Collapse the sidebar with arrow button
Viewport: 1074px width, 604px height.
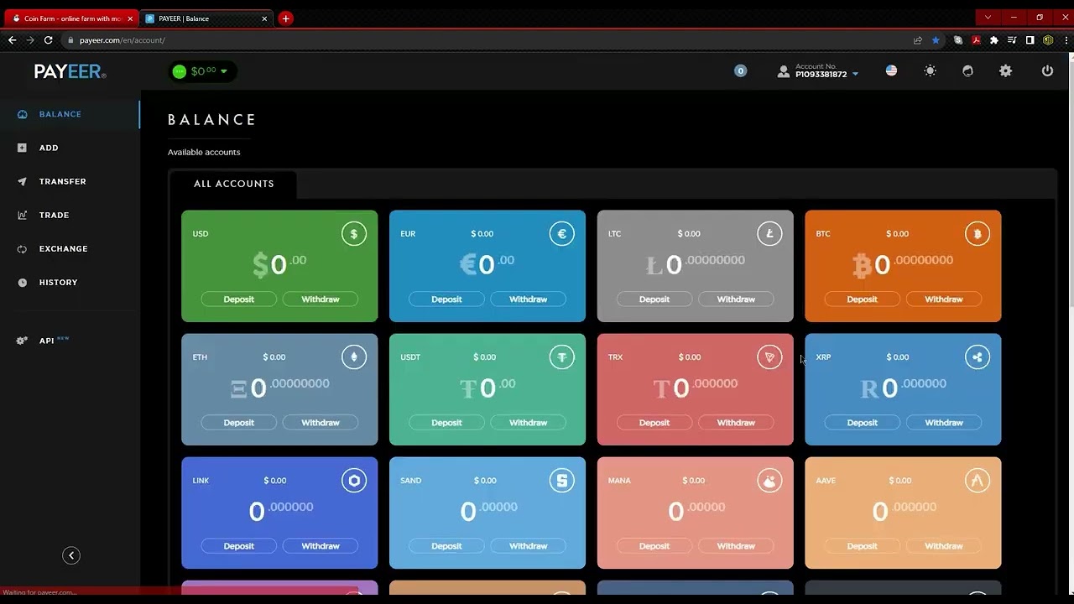(71, 555)
